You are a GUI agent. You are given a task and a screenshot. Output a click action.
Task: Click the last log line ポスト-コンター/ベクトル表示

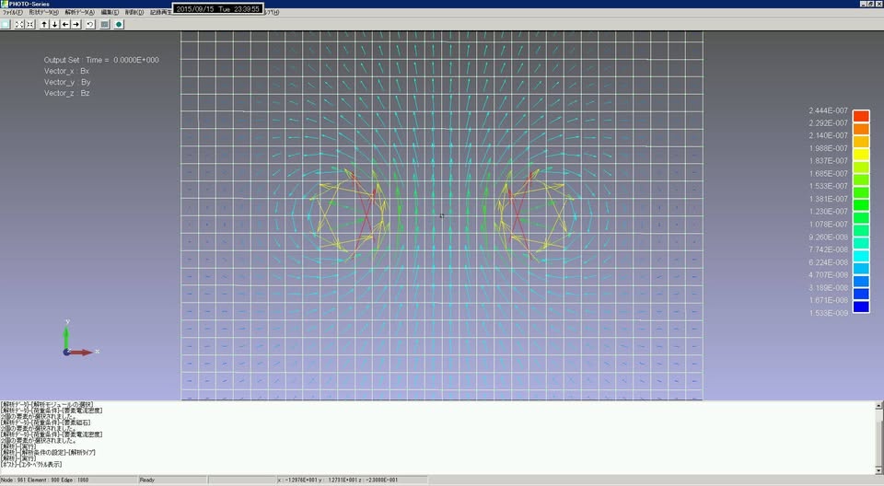click(x=31, y=465)
